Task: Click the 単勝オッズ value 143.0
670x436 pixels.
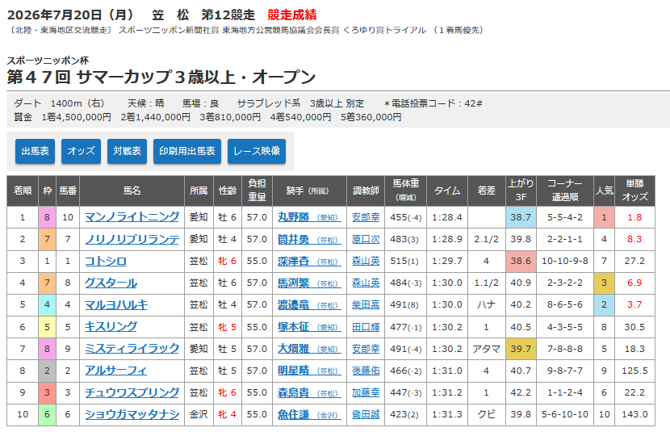Action: [x=634, y=415]
